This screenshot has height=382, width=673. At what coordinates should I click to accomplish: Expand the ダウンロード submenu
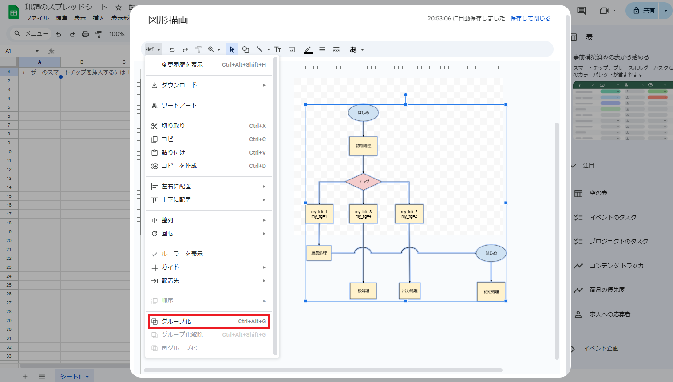click(209, 85)
